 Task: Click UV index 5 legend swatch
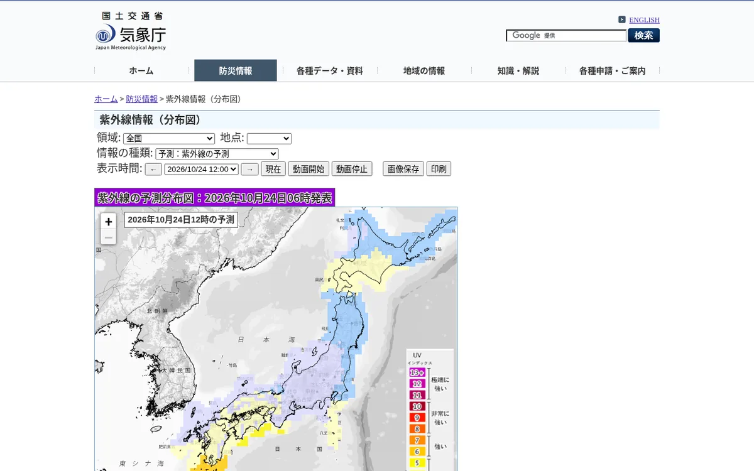pyautogui.click(x=417, y=463)
